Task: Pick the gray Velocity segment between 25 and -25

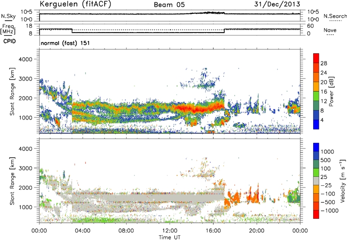Action: tap(316, 181)
